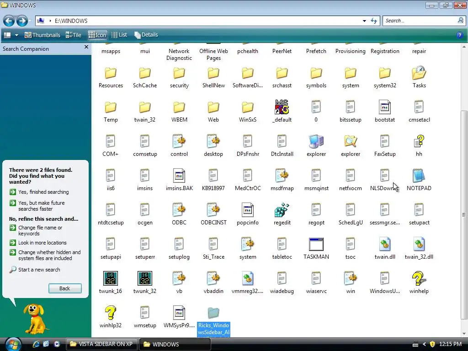The width and height of the screenshot is (468, 351).
Task: Click the Rover search dog character
Action: tap(35, 319)
